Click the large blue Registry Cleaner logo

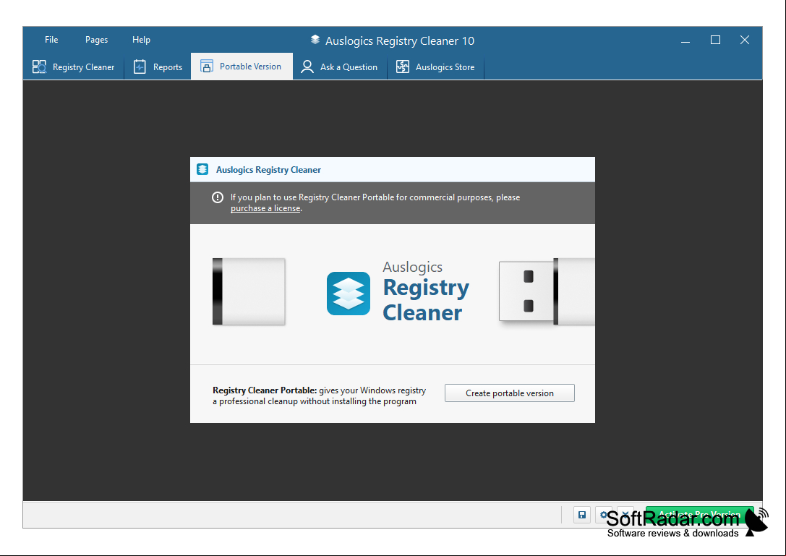coord(349,294)
